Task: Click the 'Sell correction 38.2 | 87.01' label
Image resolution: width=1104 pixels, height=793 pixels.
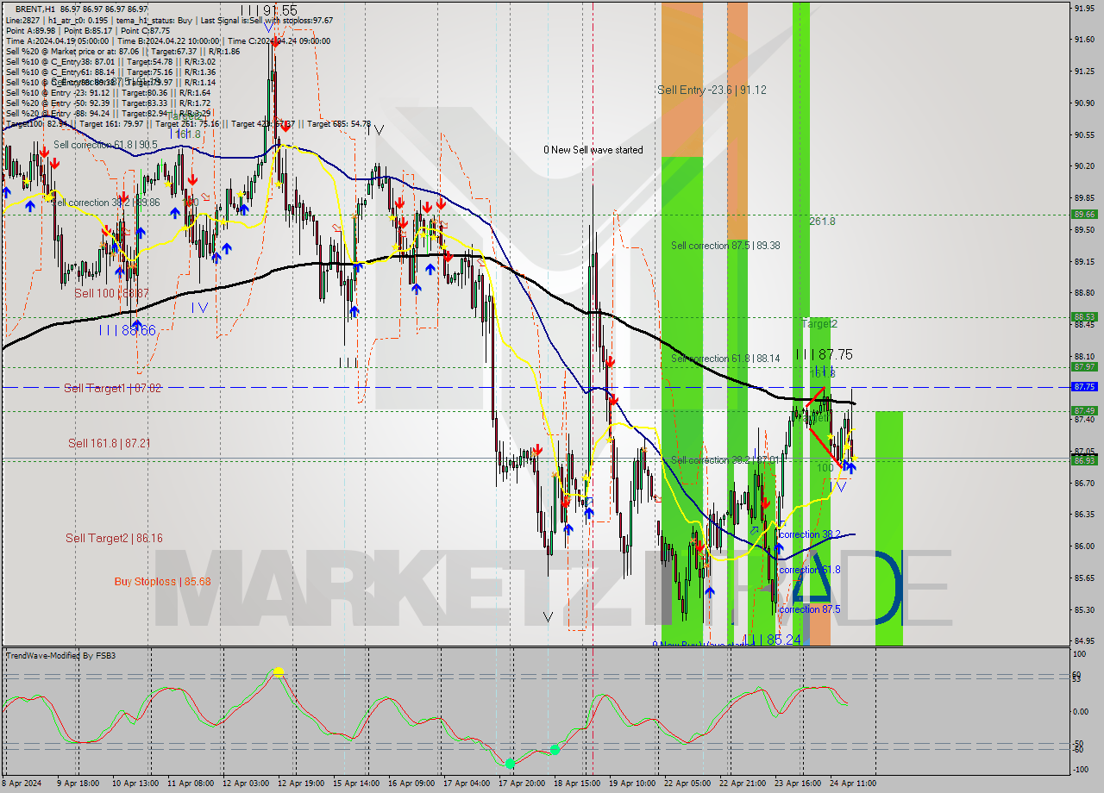Action: click(x=724, y=460)
